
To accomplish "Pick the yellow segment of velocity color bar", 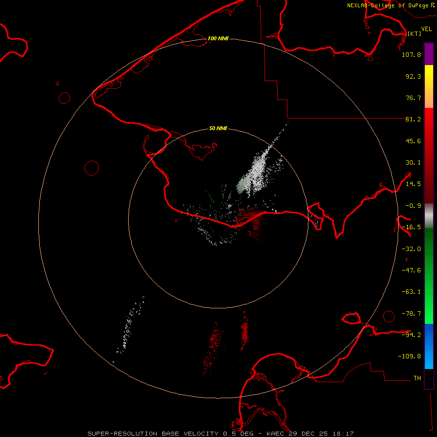I will [x=429, y=74].
